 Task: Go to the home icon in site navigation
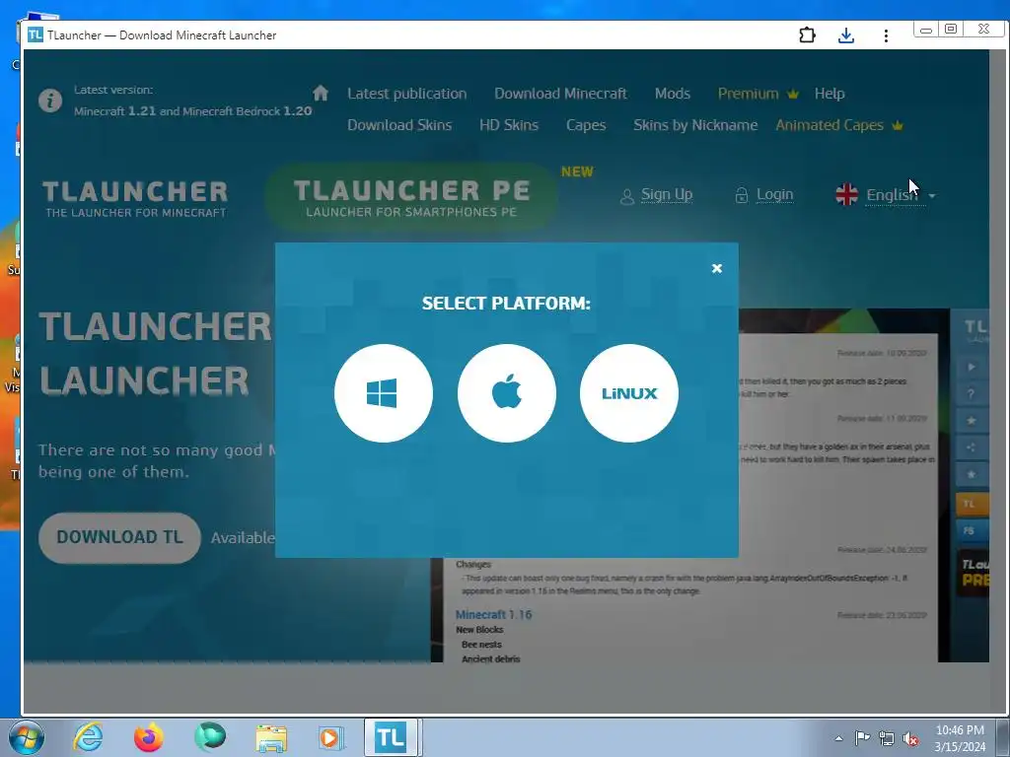(321, 94)
